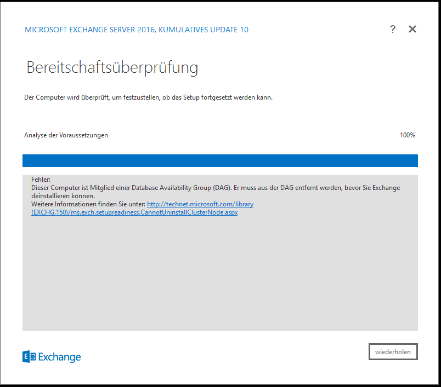Click the DAG error message text
This screenshot has width=441, height=387.
point(216,192)
